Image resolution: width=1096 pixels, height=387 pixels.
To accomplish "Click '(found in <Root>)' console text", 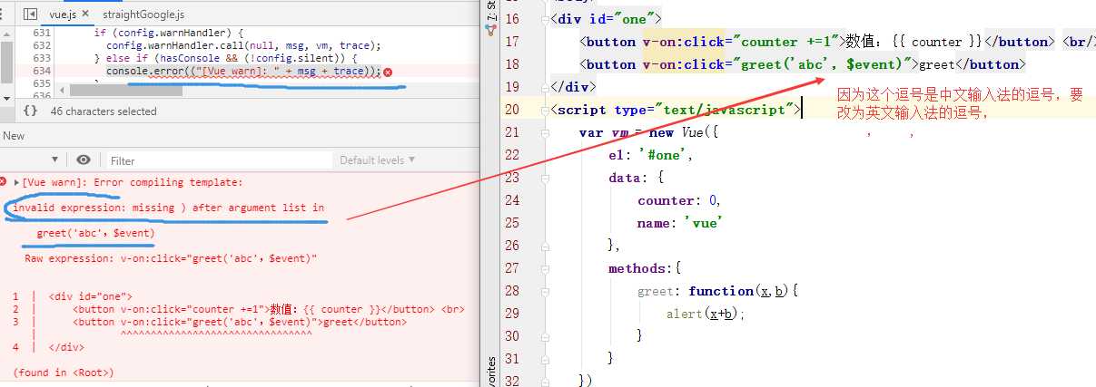I will click(x=64, y=372).
